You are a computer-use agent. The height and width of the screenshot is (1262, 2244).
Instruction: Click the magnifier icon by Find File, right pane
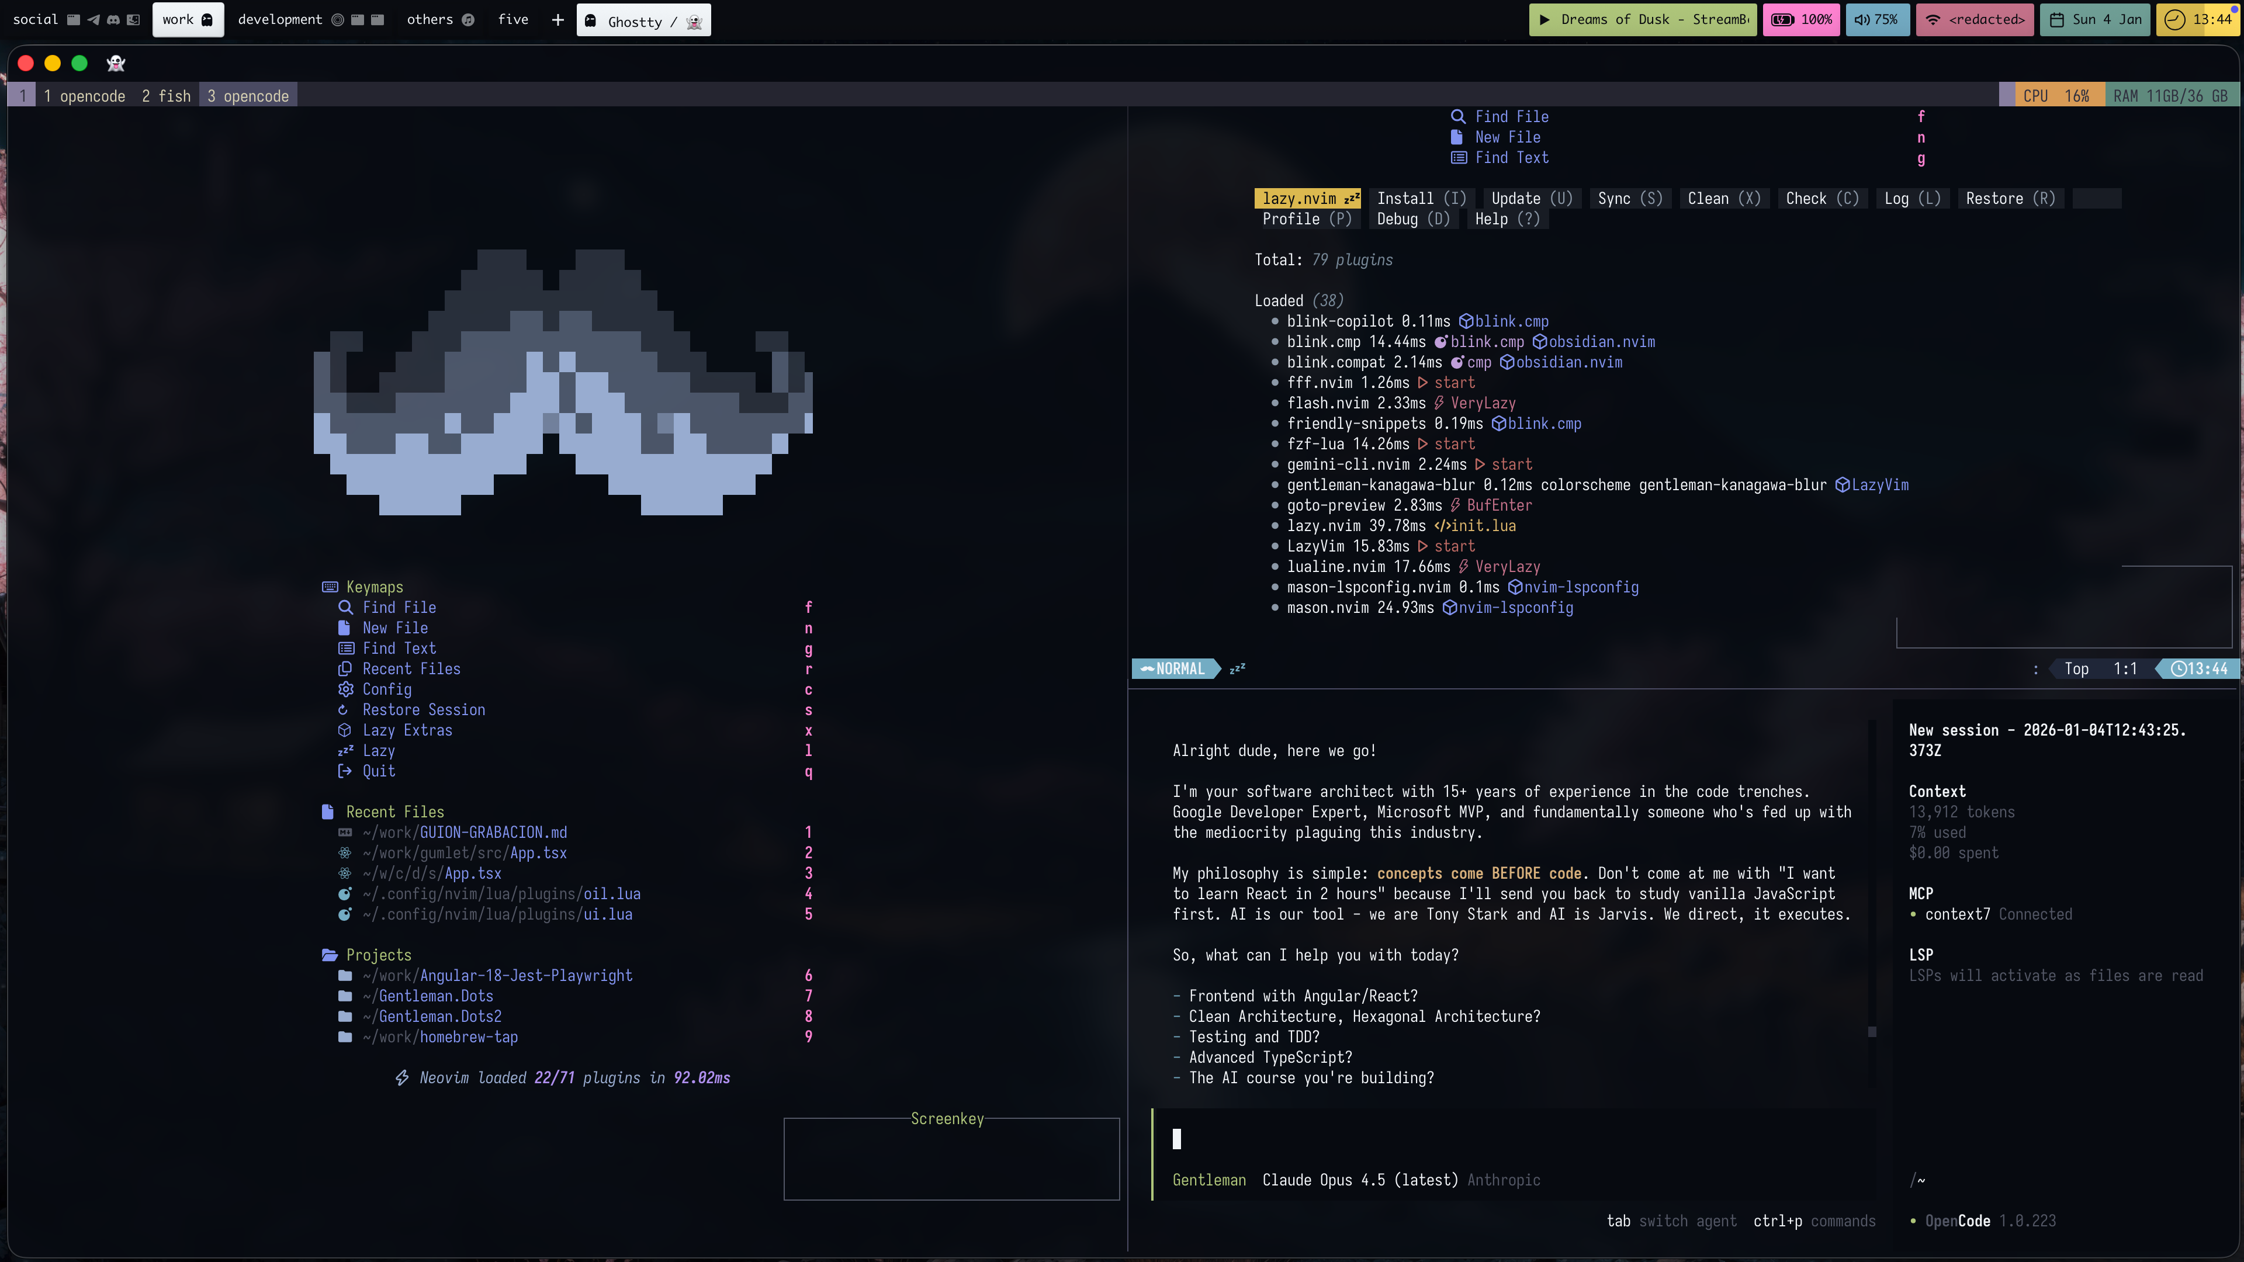pyautogui.click(x=1457, y=117)
